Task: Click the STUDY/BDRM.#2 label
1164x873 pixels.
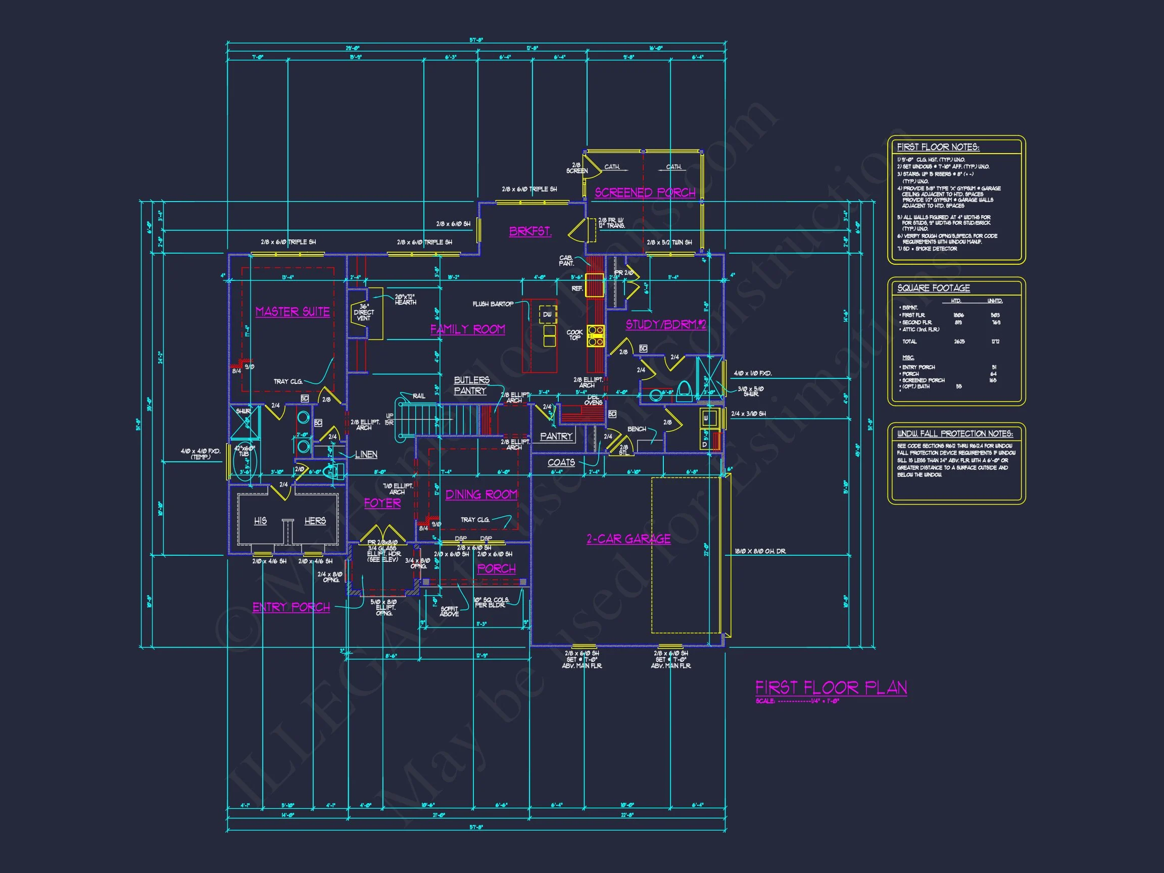Action: click(666, 325)
